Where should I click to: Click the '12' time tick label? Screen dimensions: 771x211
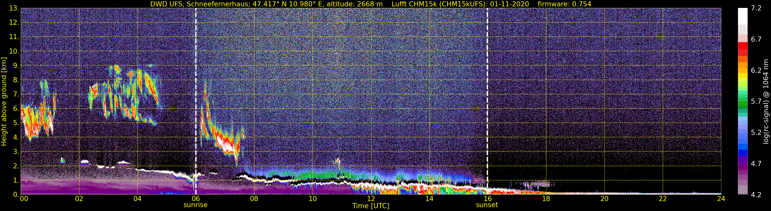coord(371,199)
